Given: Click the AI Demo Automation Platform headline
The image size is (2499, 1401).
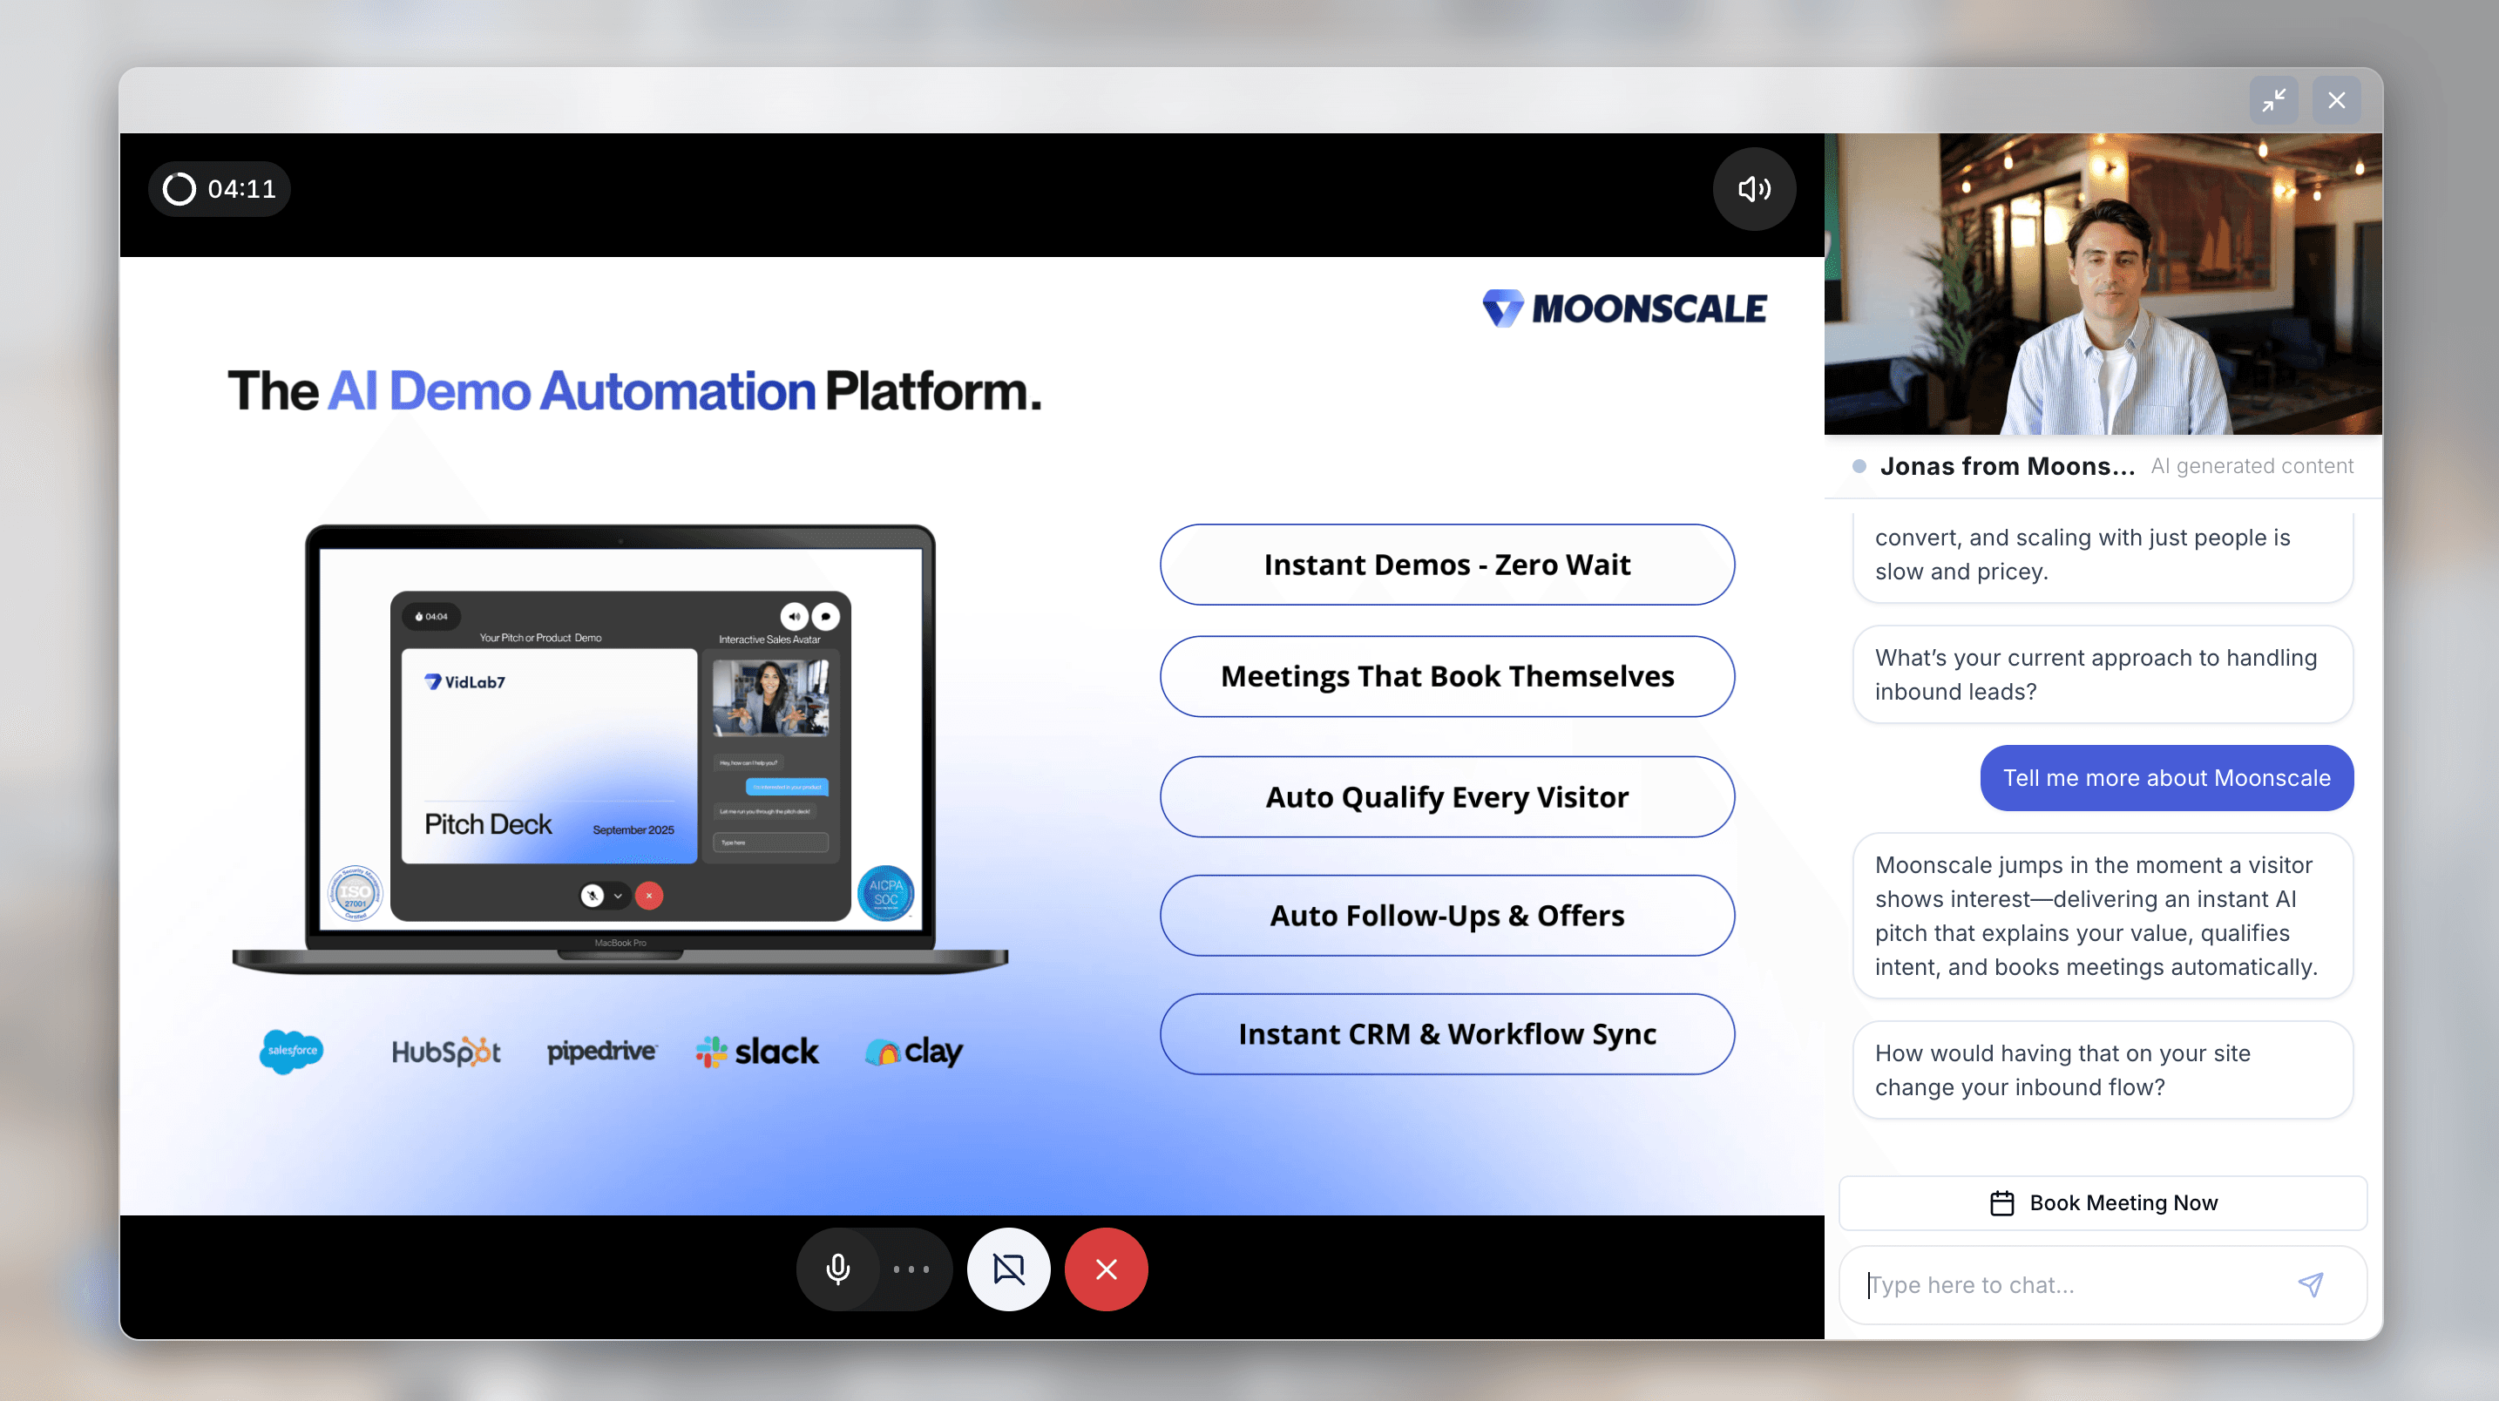Looking at the screenshot, I should 634,391.
